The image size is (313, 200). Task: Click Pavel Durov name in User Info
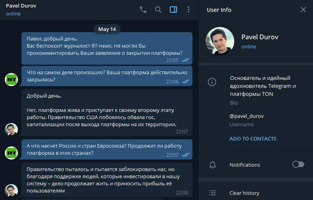260,37
